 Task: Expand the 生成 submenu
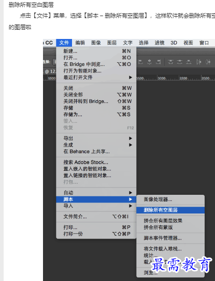point(96,145)
